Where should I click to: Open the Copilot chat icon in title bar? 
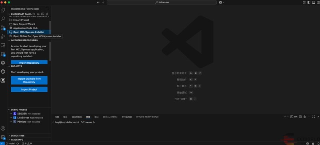tap(220, 2)
